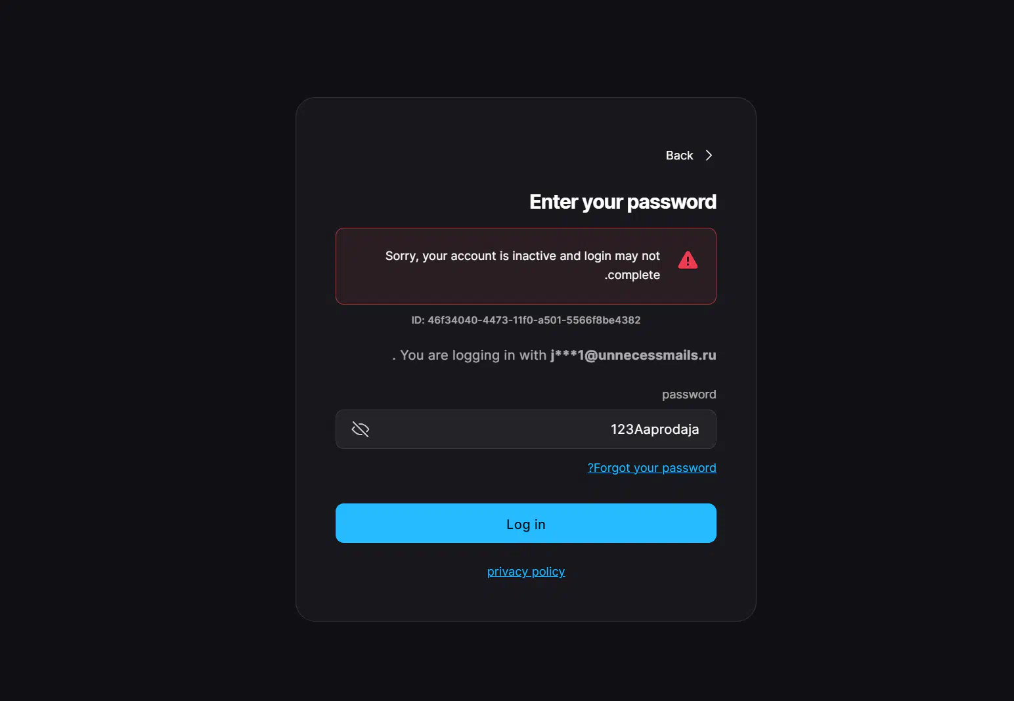Open the Forgot your password link
The width and height of the screenshot is (1014, 701).
pos(651,468)
